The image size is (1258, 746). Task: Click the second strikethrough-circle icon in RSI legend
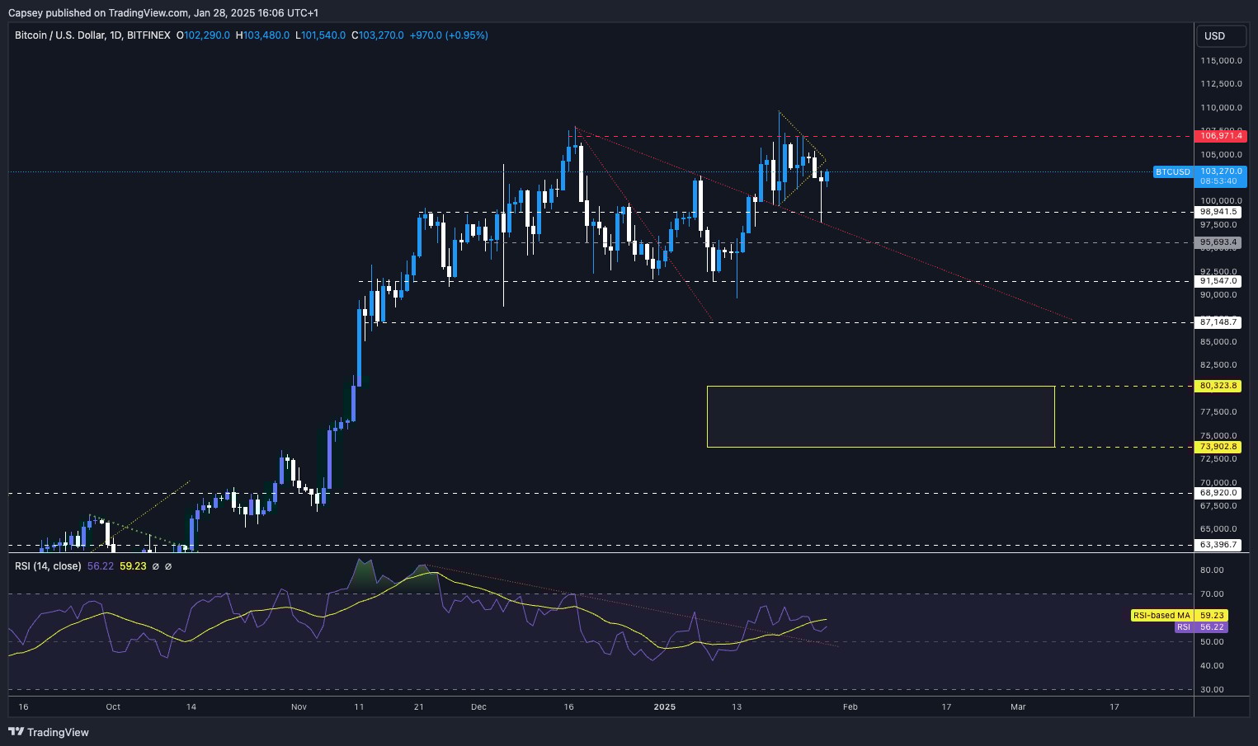(x=169, y=566)
